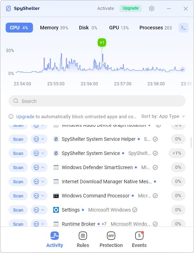Click SpyShelter System Service Helper app icon
This screenshot has width=194, height=253.
point(56,139)
